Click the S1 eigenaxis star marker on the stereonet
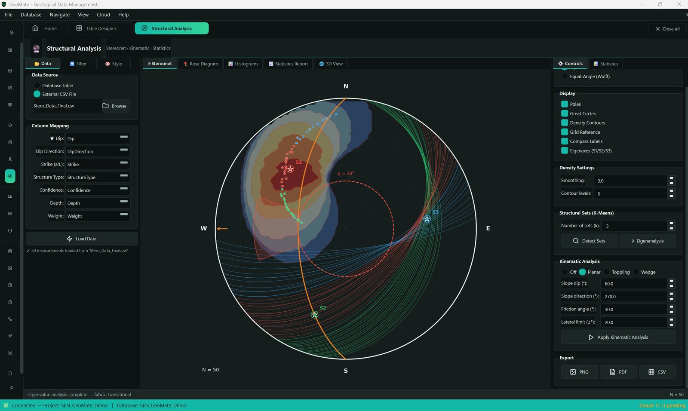 click(x=290, y=169)
